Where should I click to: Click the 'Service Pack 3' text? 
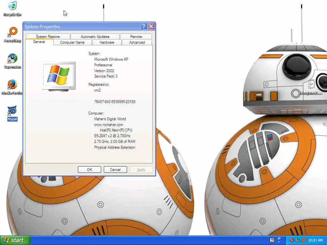(x=106, y=76)
